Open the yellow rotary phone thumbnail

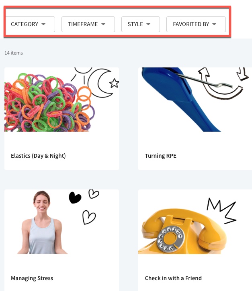(195, 222)
